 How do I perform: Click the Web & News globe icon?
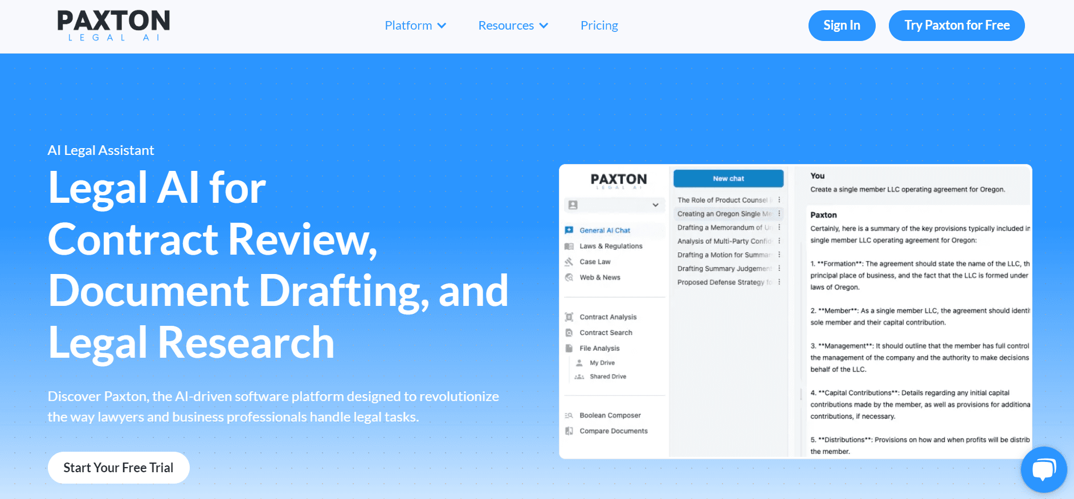click(x=569, y=277)
